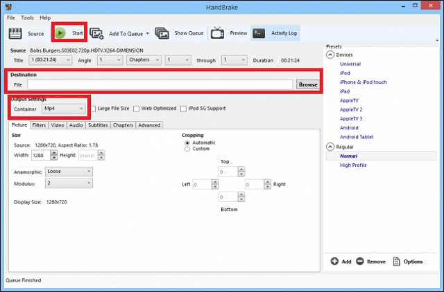Open the Chapters mode dropdown
The width and height of the screenshot is (444, 292).
point(144,60)
